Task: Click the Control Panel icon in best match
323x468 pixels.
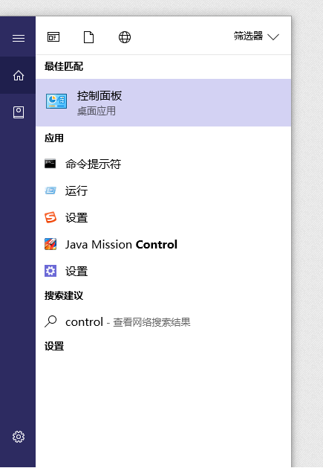Action: point(56,101)
